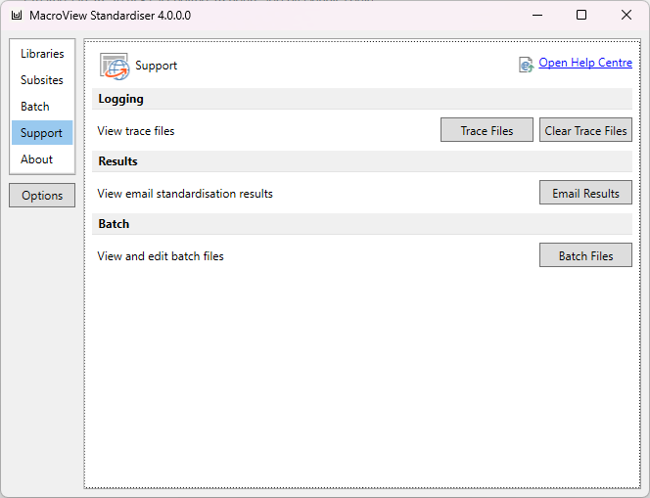Click the Support globe icon
Viewport: 650px width, 498px height.
(115, 67)
